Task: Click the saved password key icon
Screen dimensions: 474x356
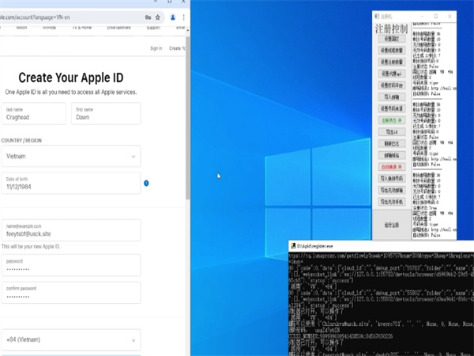Action: [149, 16]
